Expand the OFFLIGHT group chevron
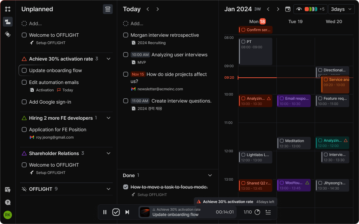The image size is (359, 224). coord(109,189)
